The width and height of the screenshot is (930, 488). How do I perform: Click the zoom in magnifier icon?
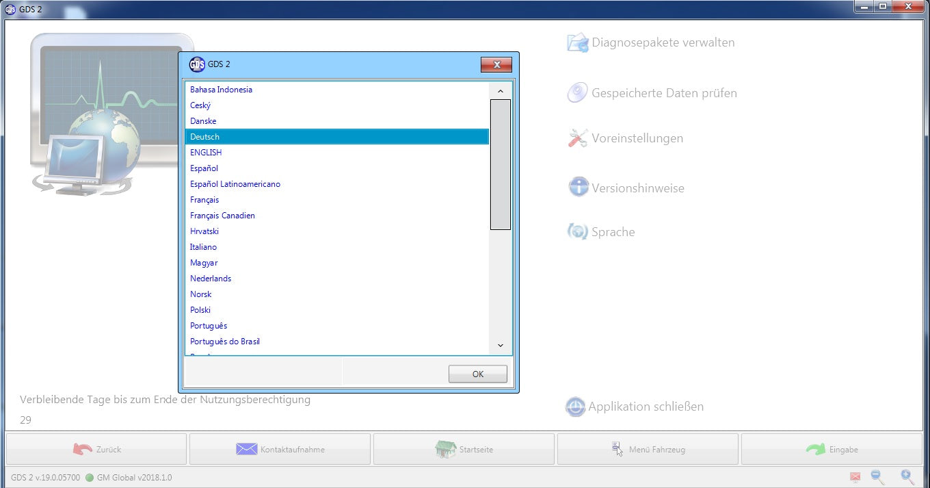click(x=907, y=477)
